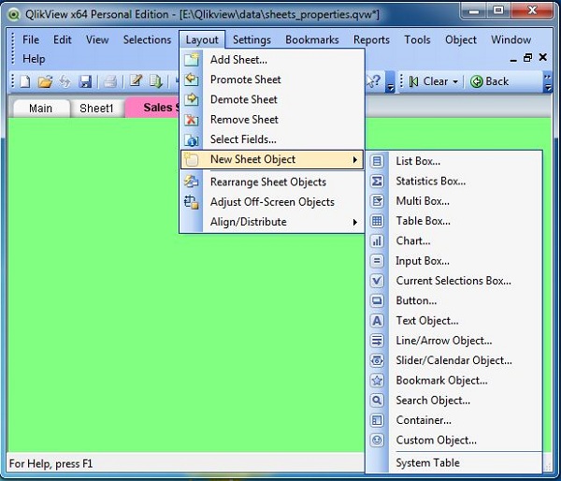Click the Line/Arrow Object icon
The image size is (561, 481).
click(377, 341)
